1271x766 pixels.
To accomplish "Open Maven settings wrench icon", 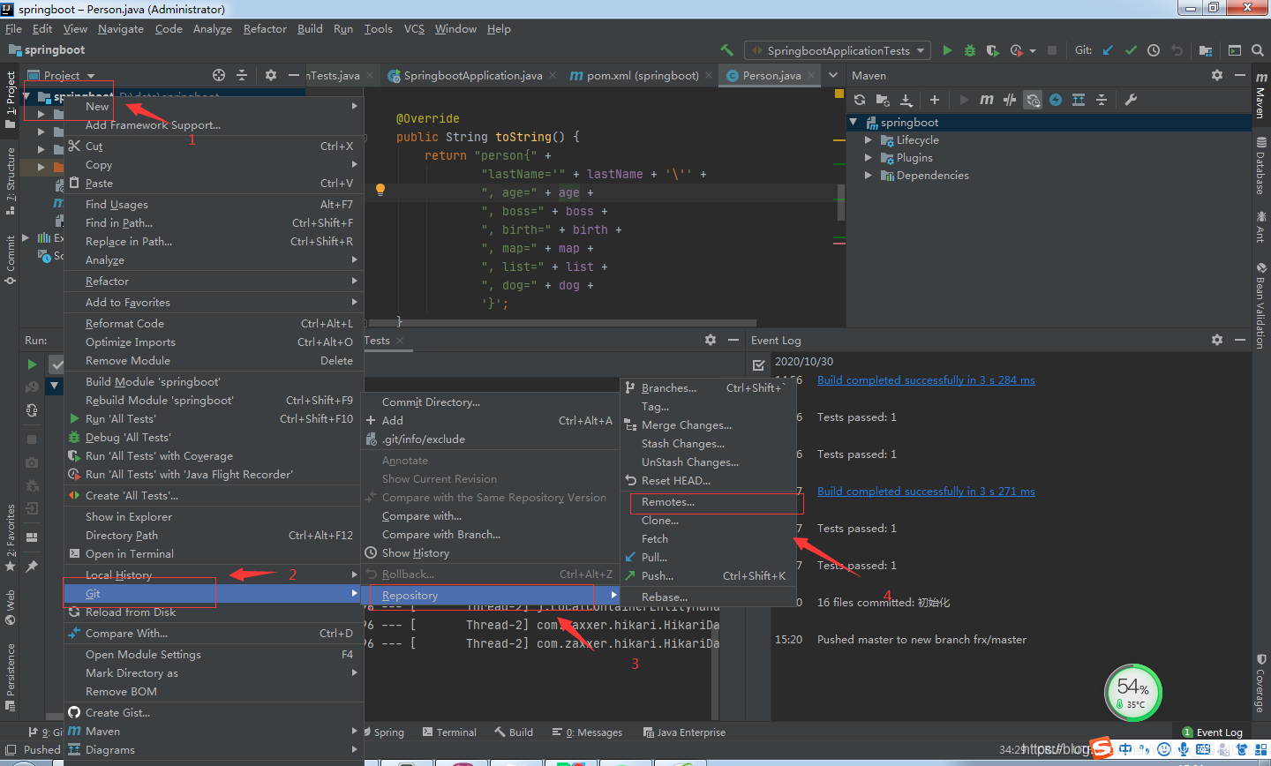I will coord(1131,100).
